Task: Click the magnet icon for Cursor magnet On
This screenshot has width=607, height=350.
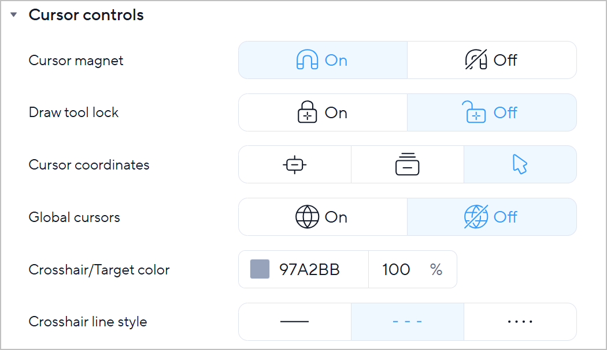Action: click(307, 60)
